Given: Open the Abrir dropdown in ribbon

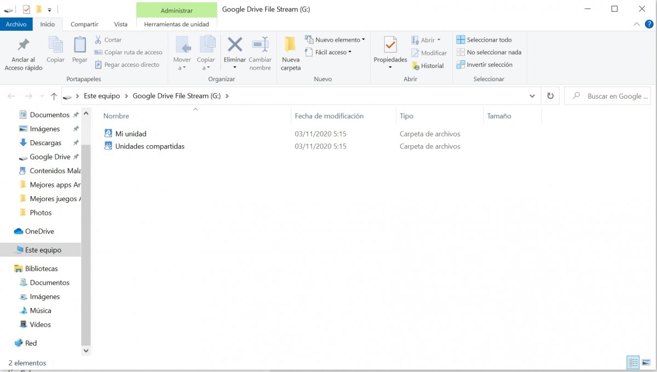Looking at the screenshot, I should (x=426, y=40).
